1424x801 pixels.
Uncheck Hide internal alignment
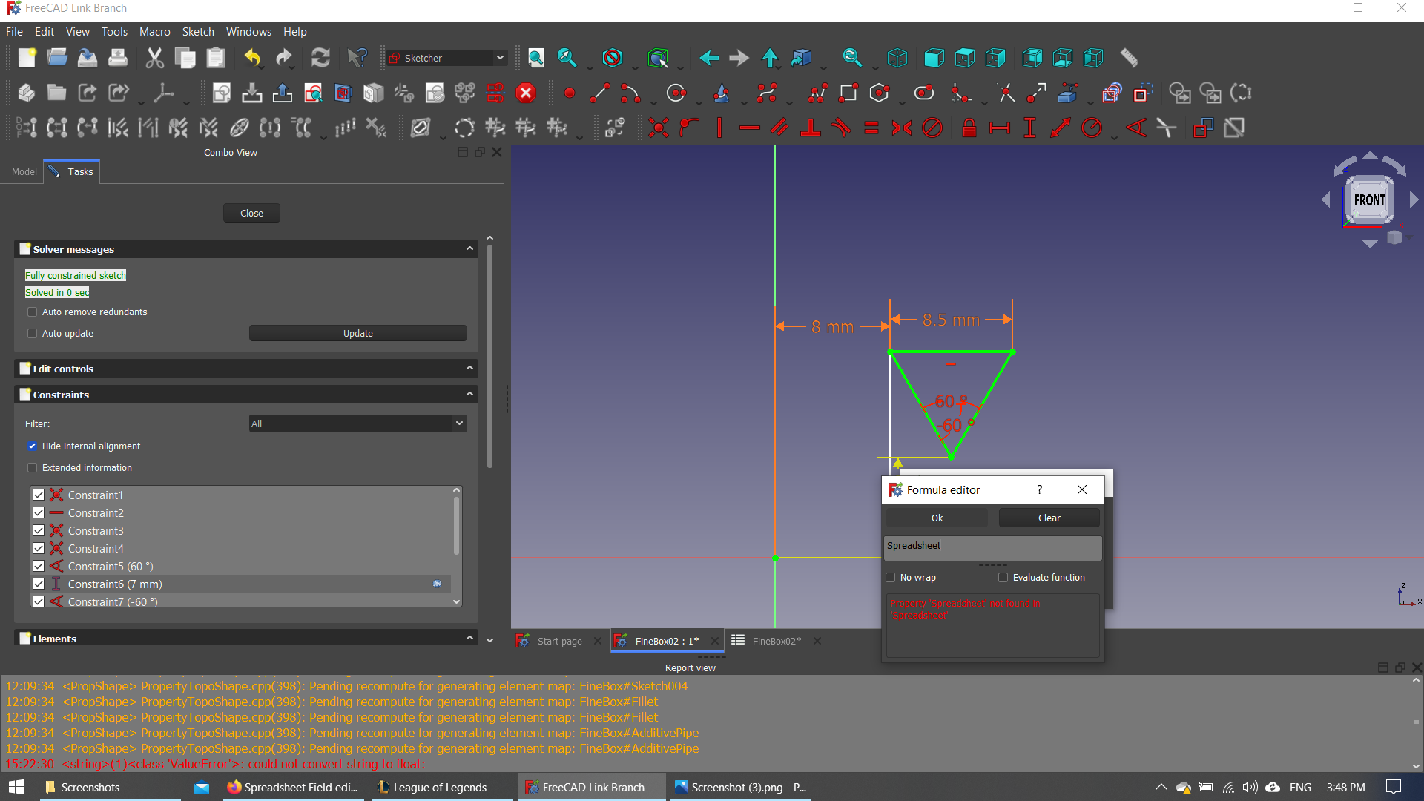click(33, 446)
